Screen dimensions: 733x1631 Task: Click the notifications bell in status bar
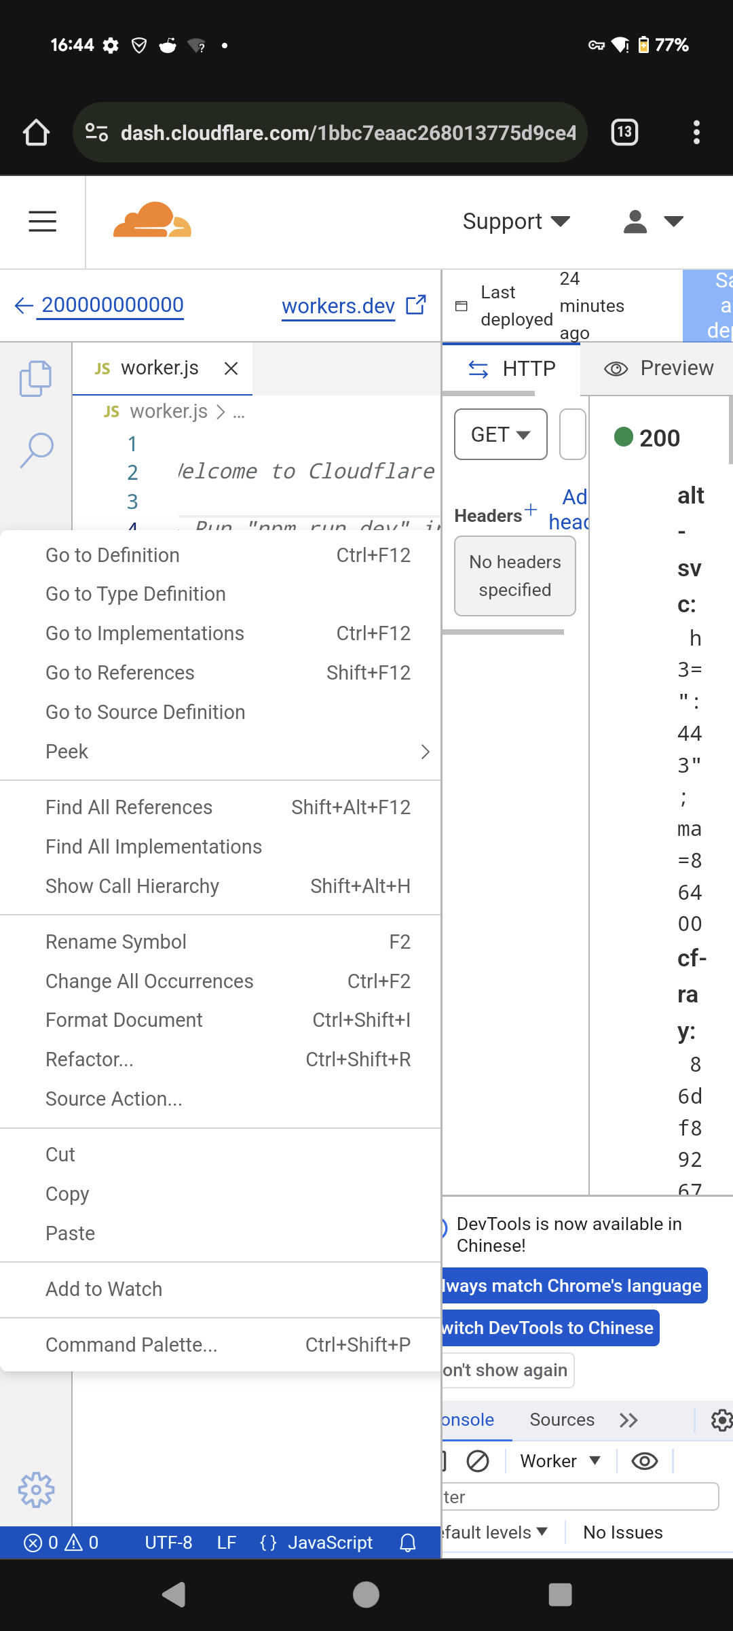point(408,1543)
